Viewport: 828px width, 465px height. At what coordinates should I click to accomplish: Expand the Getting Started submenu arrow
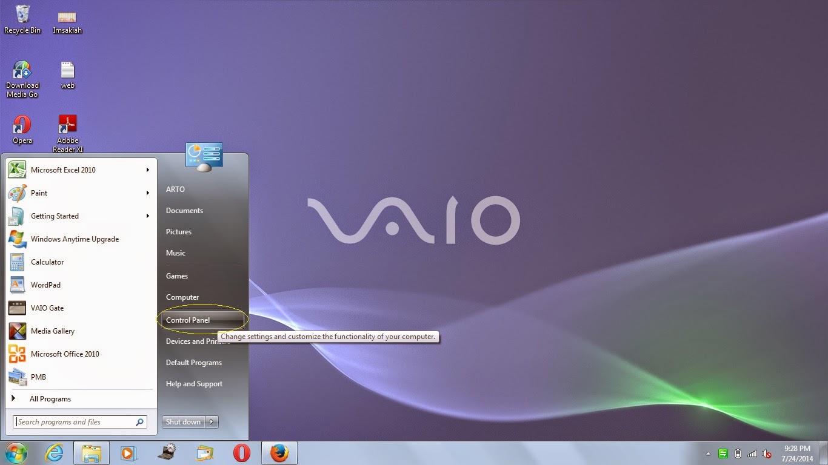pos(147,216)
